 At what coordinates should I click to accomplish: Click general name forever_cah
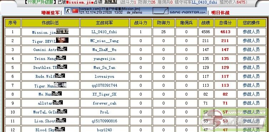[x=104, y=103]
